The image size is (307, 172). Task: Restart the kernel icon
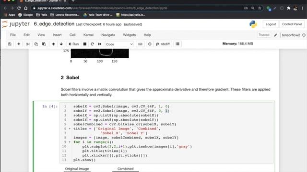(92, 44)
